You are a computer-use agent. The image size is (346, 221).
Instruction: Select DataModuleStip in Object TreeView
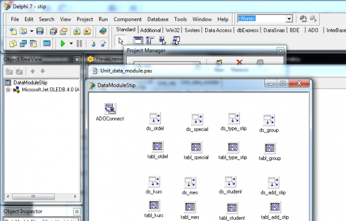coord(30,82)
